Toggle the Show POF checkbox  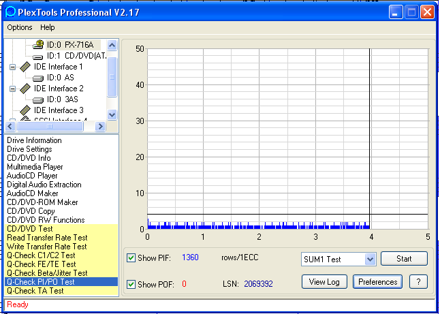coord(131,284)
